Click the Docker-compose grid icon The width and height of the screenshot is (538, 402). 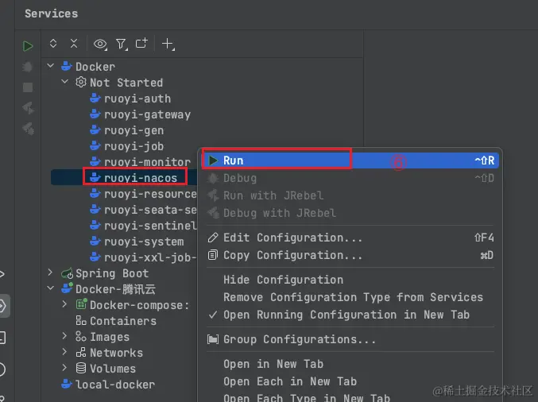pyautogui.click(x=81, y=304)
